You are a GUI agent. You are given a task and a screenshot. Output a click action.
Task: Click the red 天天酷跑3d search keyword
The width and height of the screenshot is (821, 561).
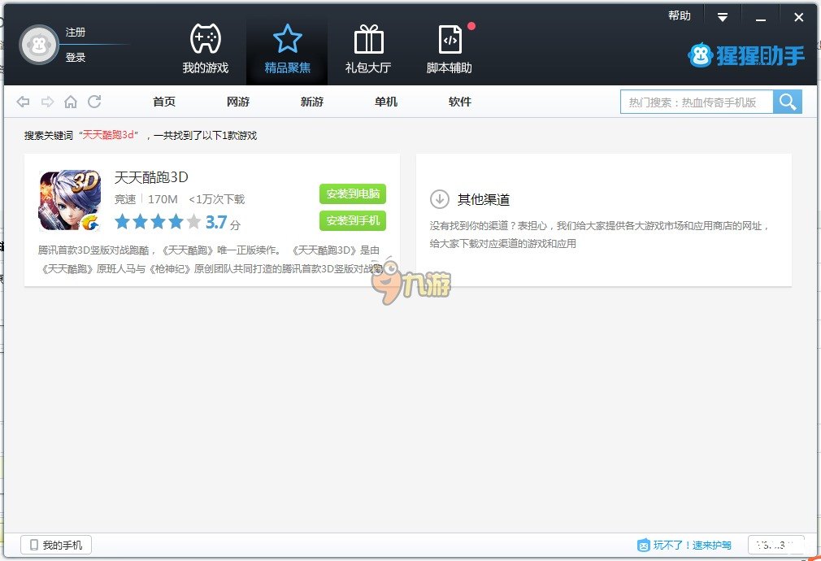pyautogui.click(x=108, y=135)
